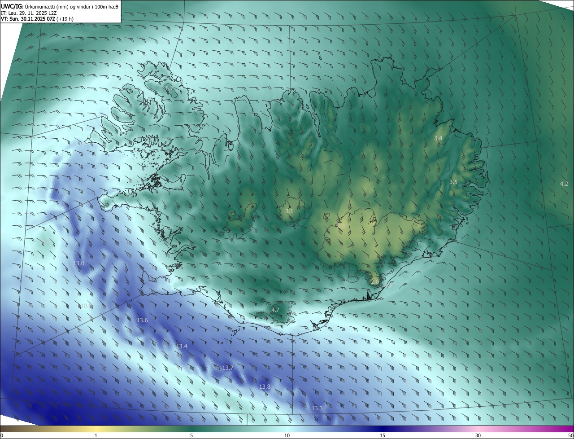
Task: Click the 13.3 value label on the map
Action: click(x=317, y=408)
